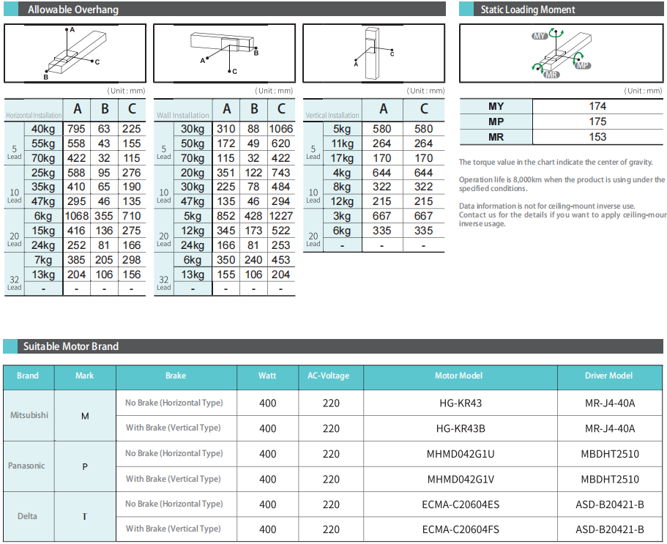Select the vertical installation overhang diagram
667x544 pixels.
point(373,53)
